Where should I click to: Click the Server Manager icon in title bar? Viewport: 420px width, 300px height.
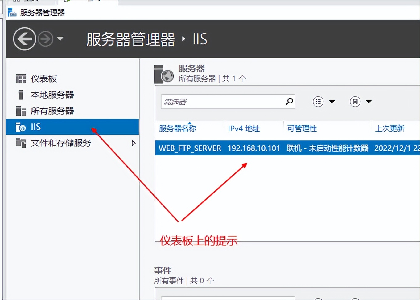click(12, 13)
